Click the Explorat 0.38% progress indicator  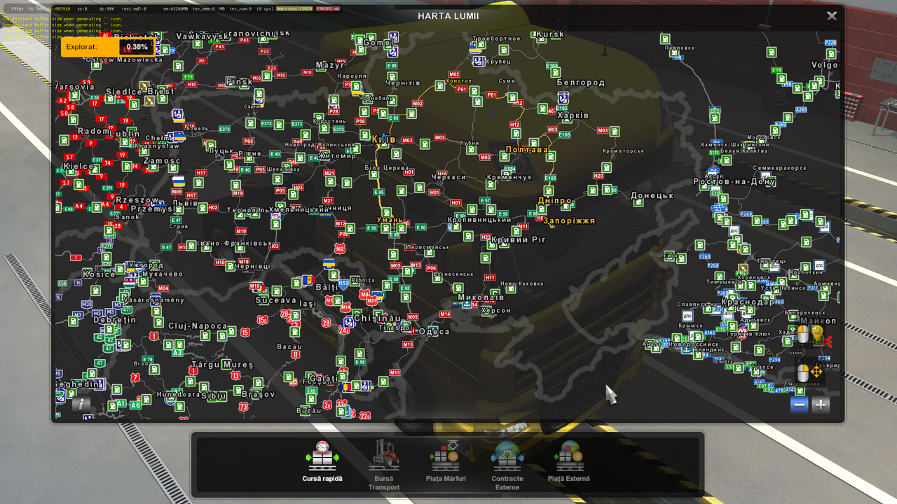pyautogui.click(x=108, y=47)
